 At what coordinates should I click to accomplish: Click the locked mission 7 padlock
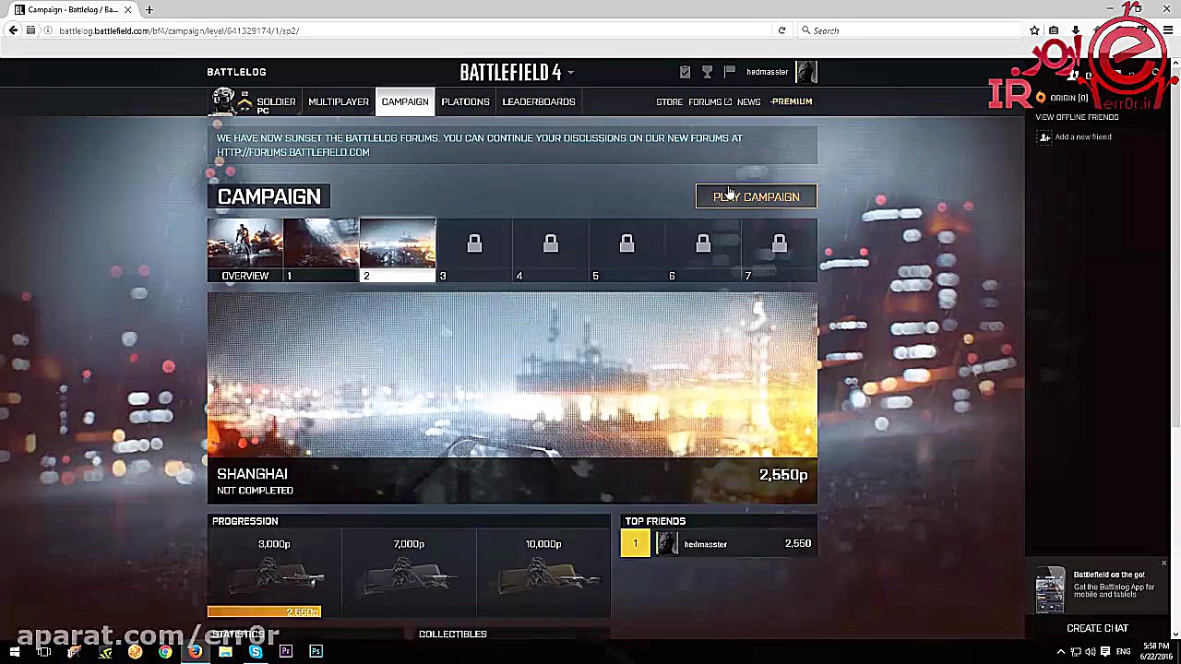pos(780,243)
